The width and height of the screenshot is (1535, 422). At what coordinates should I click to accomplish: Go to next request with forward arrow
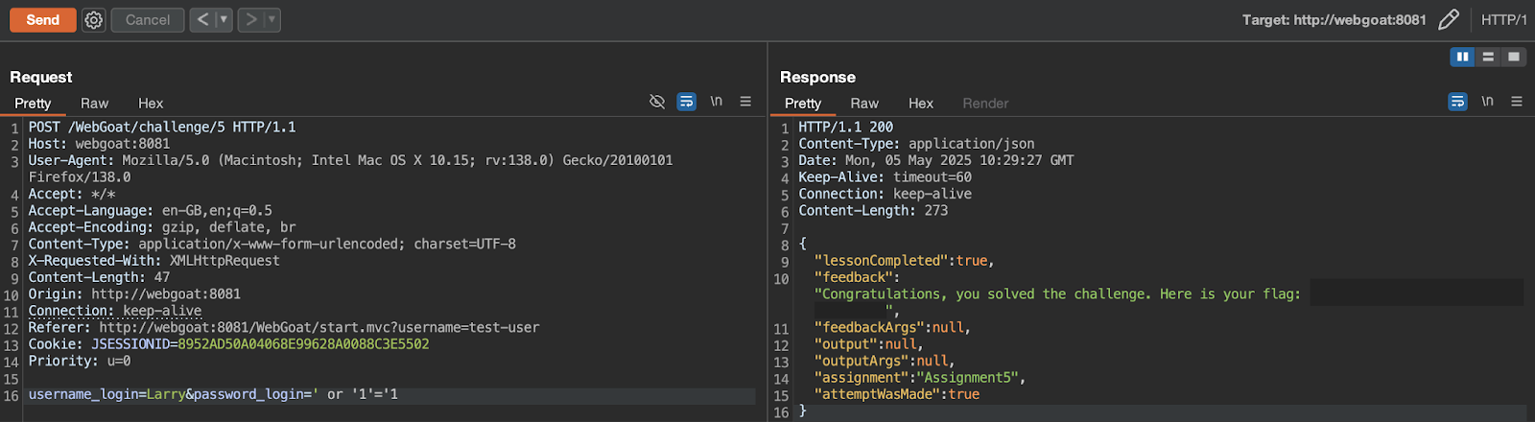point(250,19)
